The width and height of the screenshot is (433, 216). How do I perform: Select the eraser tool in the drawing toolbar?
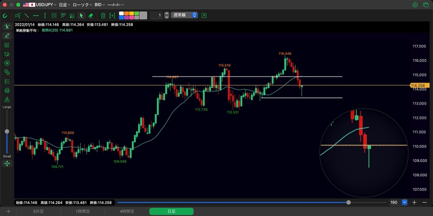tap(91, 16)
